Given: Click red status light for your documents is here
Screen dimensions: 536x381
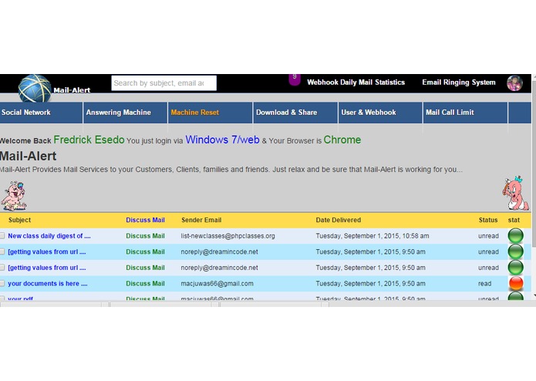Looking at the screenshot, I should tap(515, 283).
